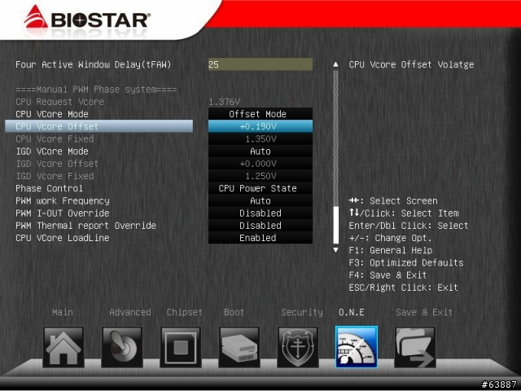Select the PWM Thermal report Override label
This screenshot has height=391, width=521.
pyautogui.click(x=85, y=226)
